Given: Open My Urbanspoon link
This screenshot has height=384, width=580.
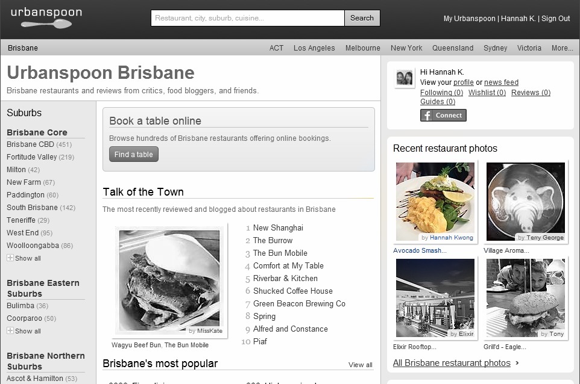Looking at the screenshot, I should [x=469, y=19].
